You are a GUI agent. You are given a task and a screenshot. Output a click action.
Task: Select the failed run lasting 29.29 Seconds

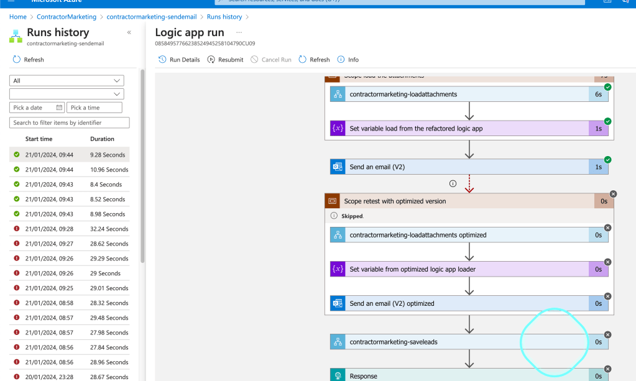click(70, 258)
